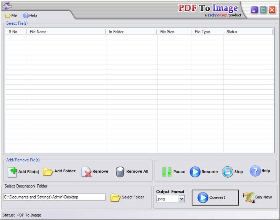Viewport: 280px width, 220px height.
Task: Click the 'Output Format' label
Action: (x=170, y=192)
